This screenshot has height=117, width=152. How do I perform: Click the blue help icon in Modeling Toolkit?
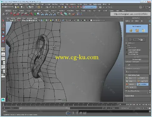[x=150, y=21]
